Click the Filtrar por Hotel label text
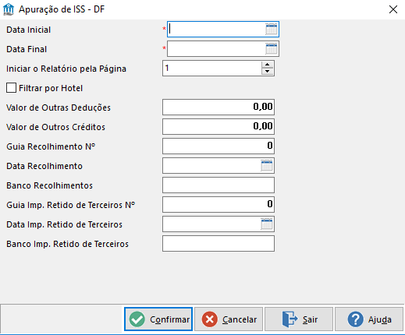 coord(51,88)
